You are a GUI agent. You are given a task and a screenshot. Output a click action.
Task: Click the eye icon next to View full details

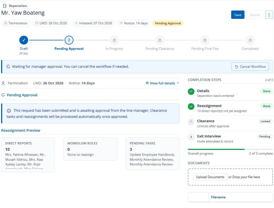pos(147,83)
